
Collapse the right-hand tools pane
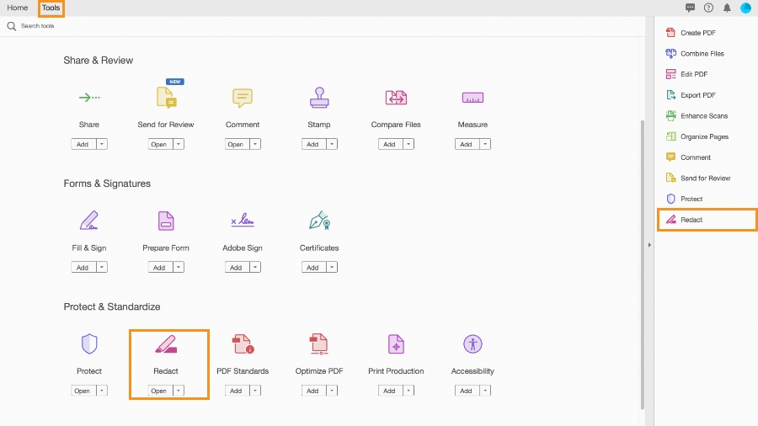(x=649, y=244)
